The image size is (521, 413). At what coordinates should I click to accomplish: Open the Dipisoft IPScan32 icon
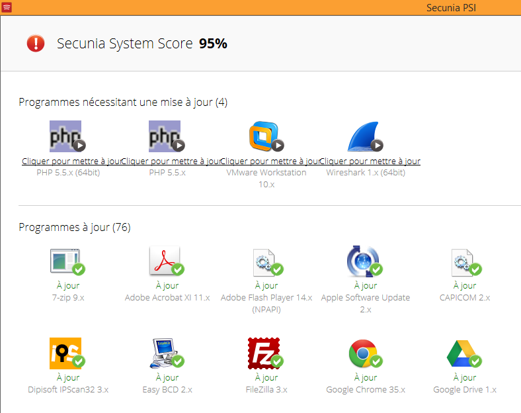point(67,353)
